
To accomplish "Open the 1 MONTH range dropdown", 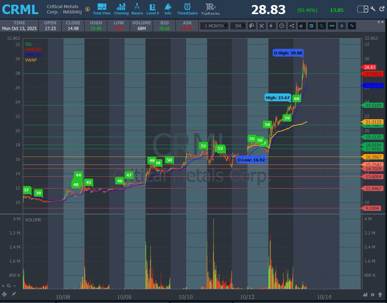I will coord(214,26).
